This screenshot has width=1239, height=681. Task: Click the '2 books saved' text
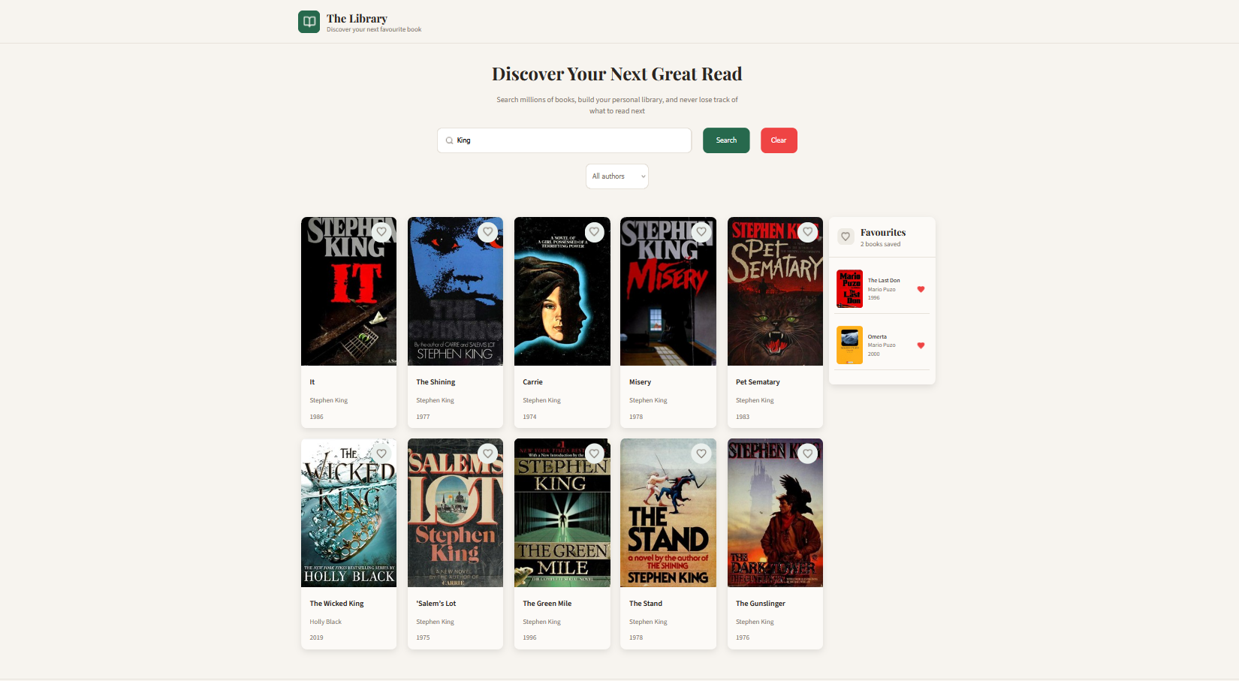880,244
